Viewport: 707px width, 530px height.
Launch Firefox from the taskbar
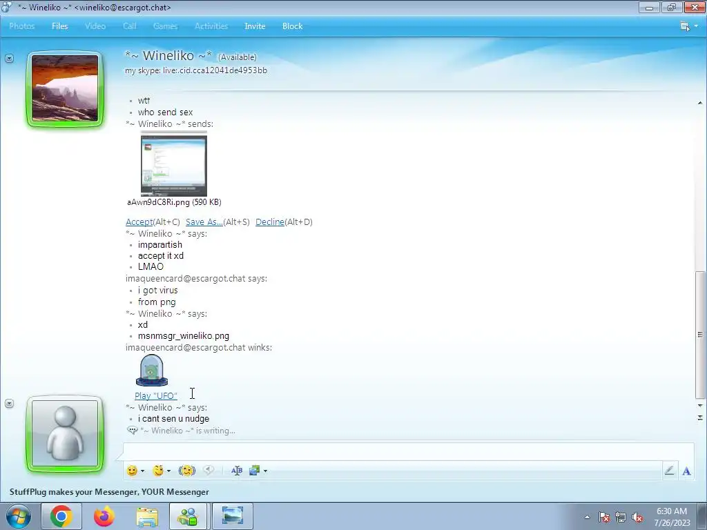point(104,516)
